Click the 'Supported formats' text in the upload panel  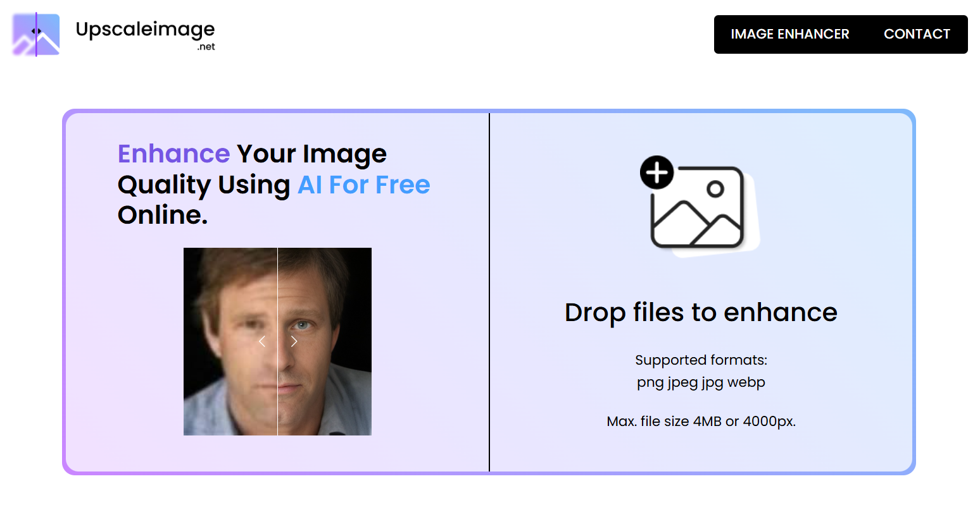pos(701,360)
